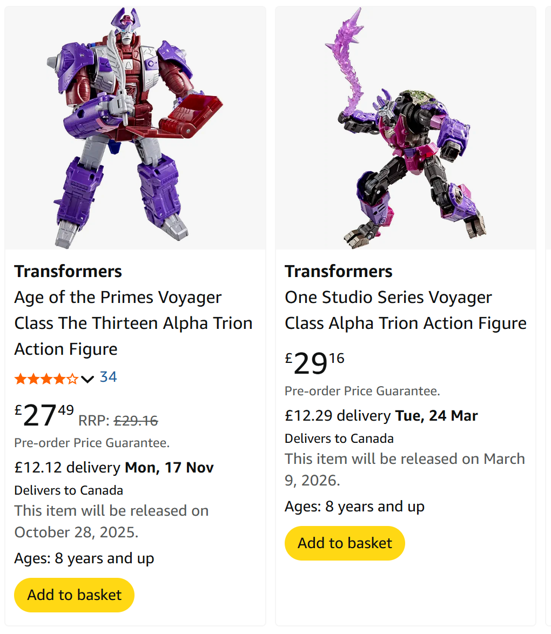Open the 34 customer reviews link
This screenshot has width=551, height=634.
108,377
